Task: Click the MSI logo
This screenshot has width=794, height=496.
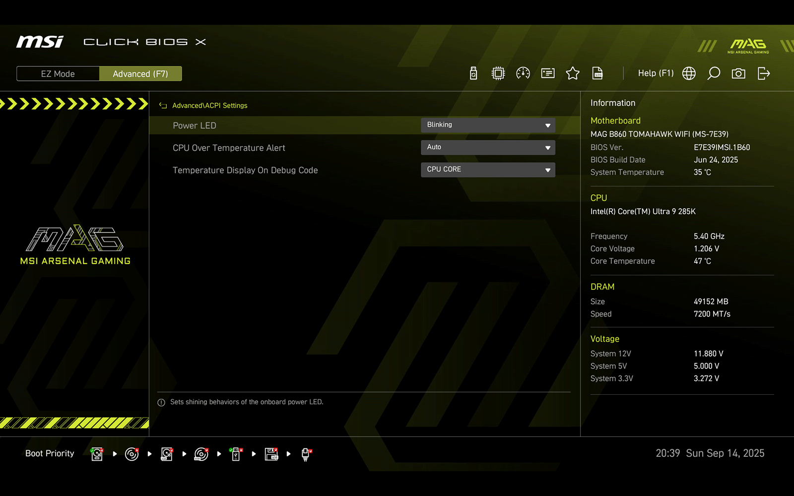Action: tap(40, 42)
